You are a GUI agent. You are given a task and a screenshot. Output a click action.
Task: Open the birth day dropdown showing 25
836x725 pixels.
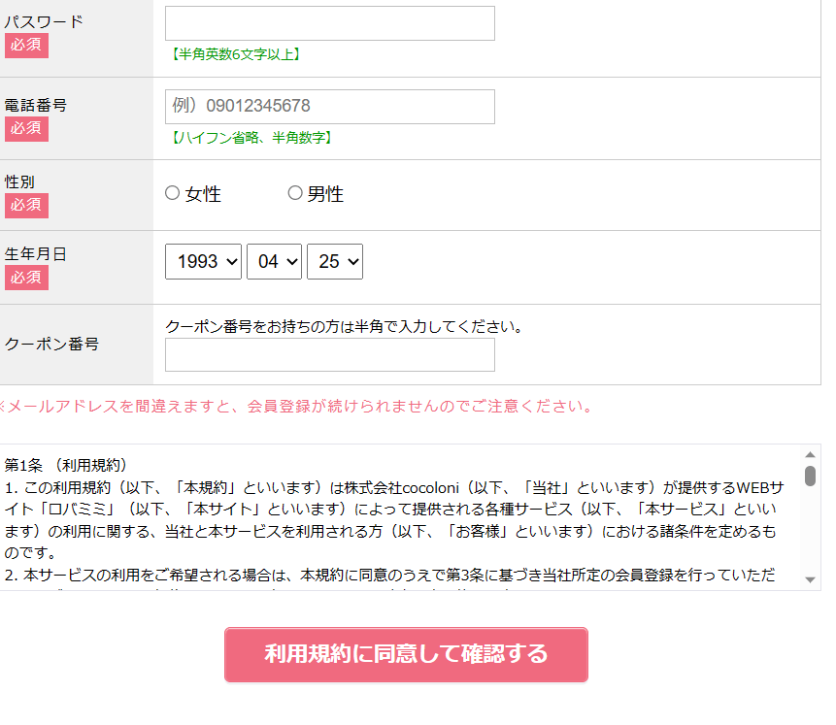click(x=335, y=262)
